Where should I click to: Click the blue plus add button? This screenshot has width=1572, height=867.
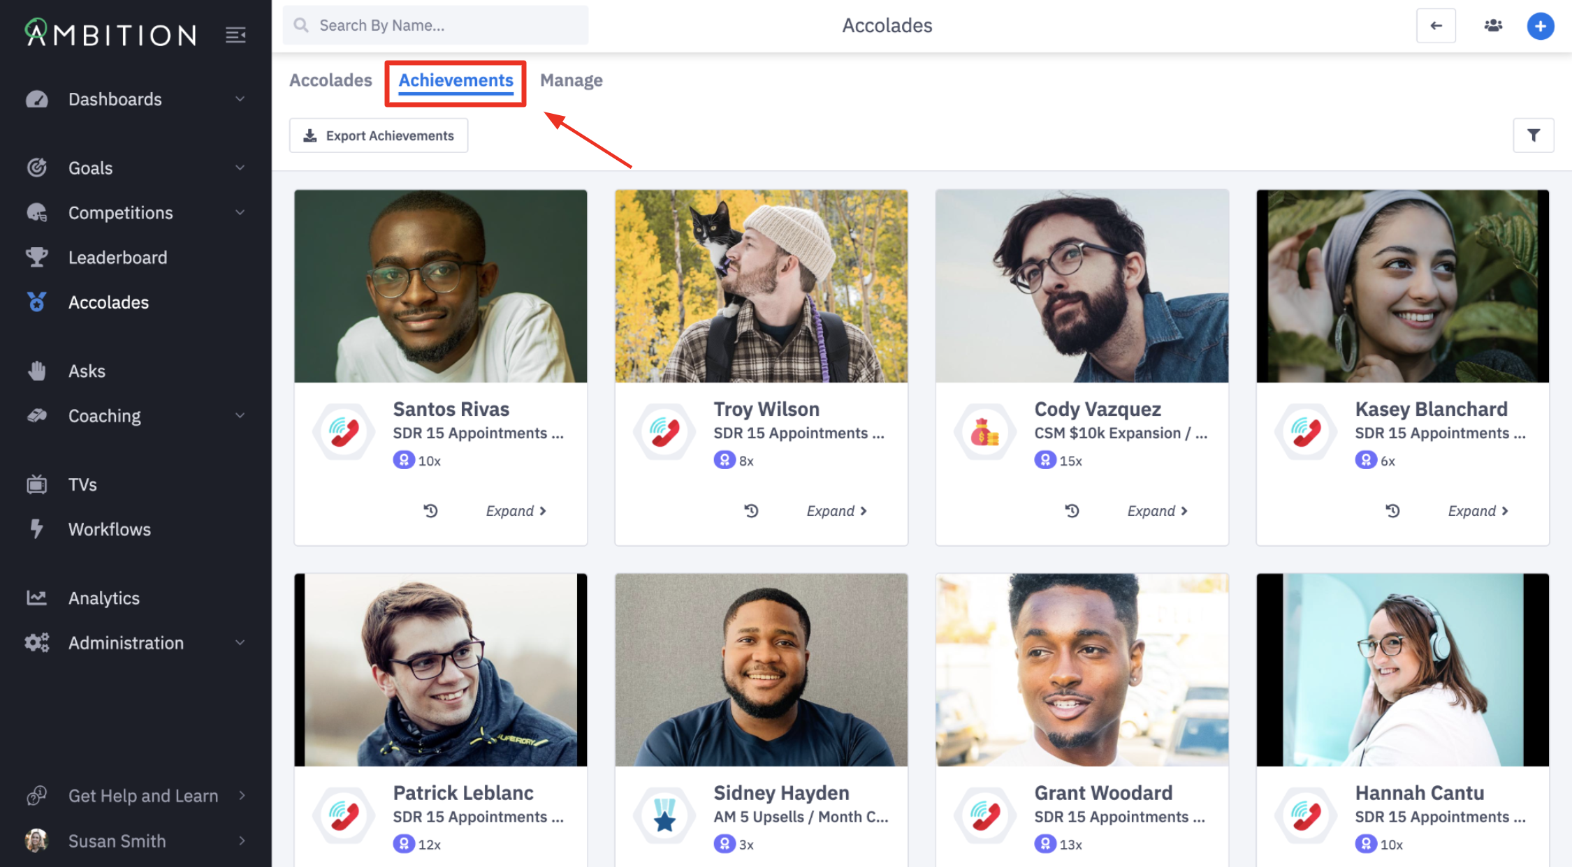tap(1540, 27)
